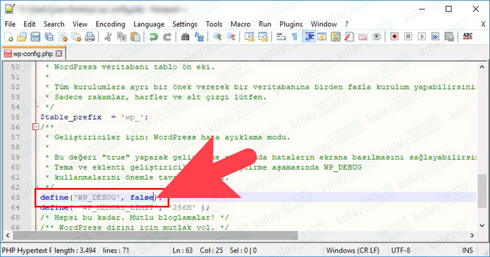Open the Encoding menu
The width and height of the screenshot is (490, 257).
[110, 24]
